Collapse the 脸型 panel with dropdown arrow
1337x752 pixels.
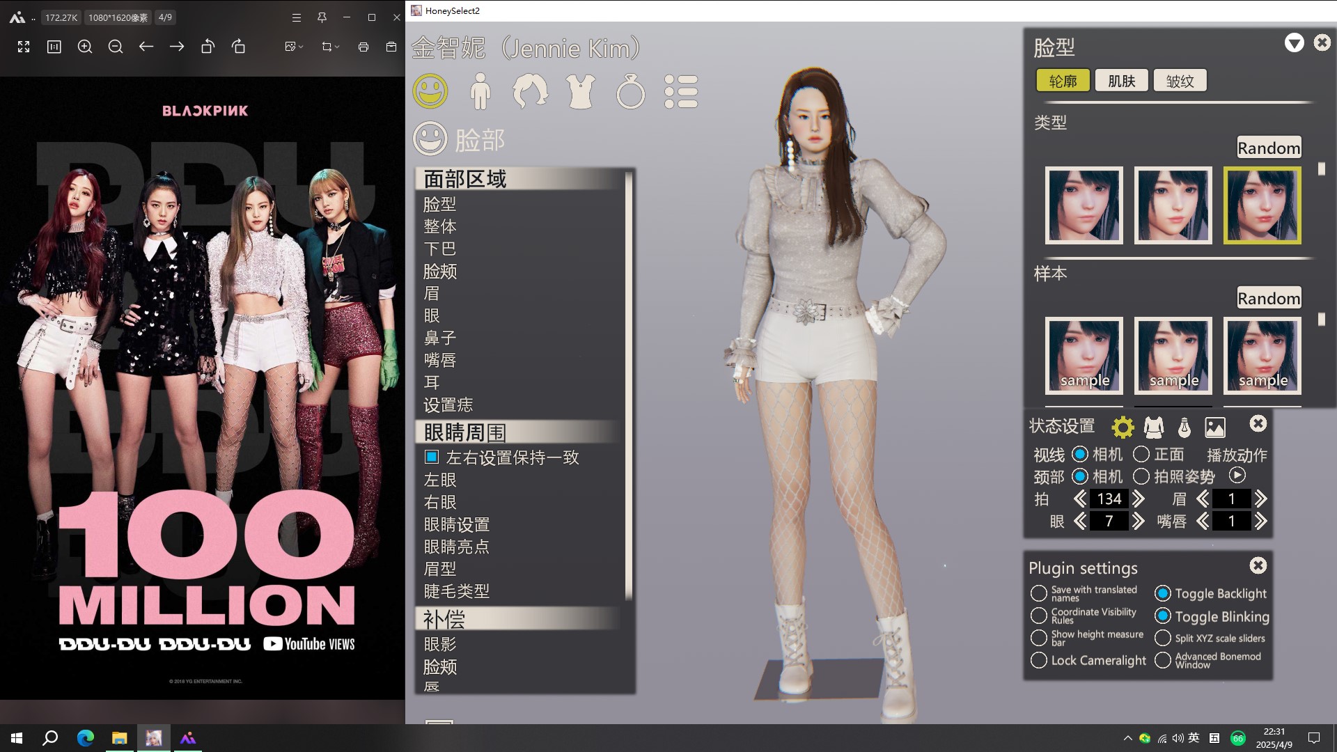click(x=1294, y=43)
